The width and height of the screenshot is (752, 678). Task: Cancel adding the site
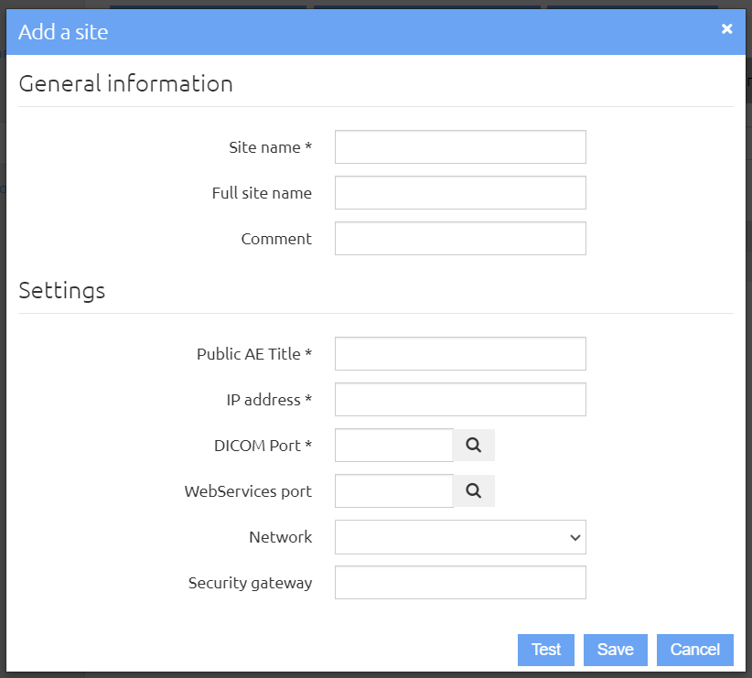pyautogui.click(x=695, y=650)
